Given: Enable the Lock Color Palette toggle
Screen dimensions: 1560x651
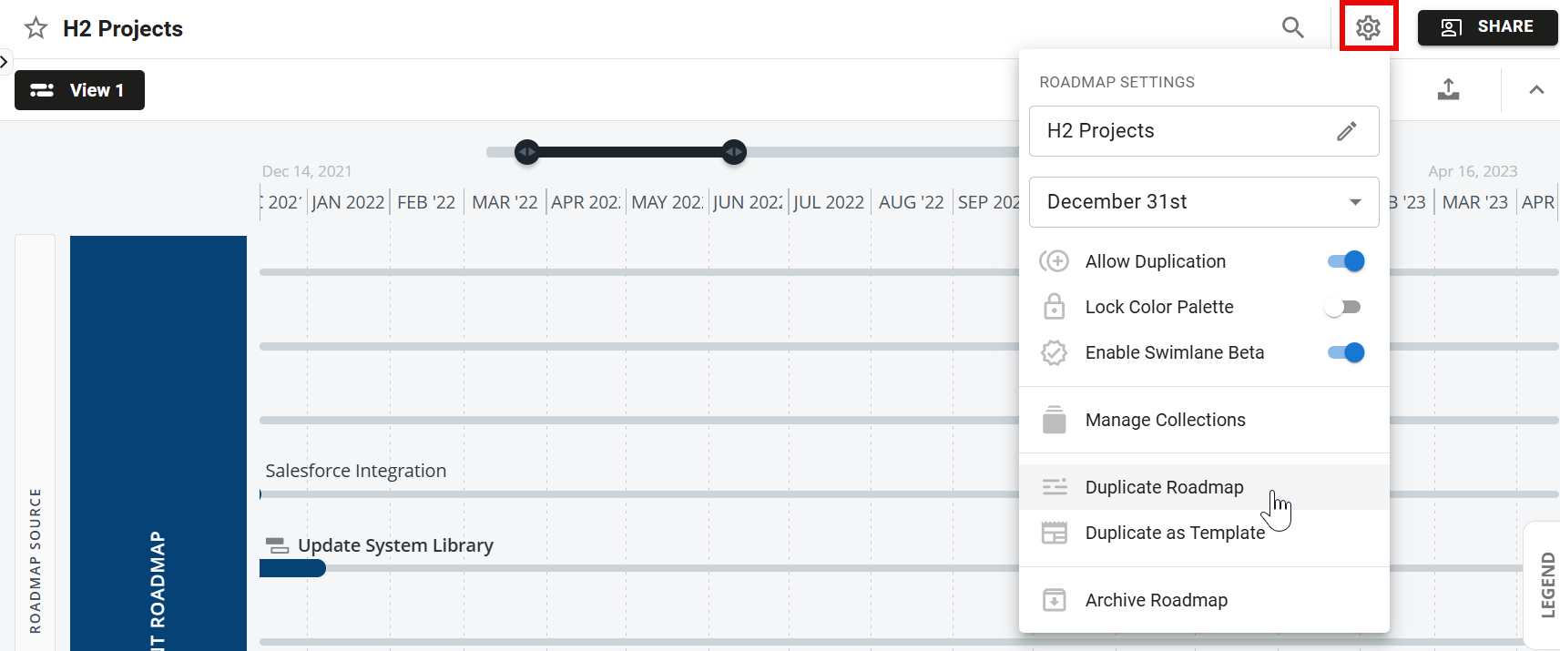Looking at the screenshot, I should pos(1343,307).
